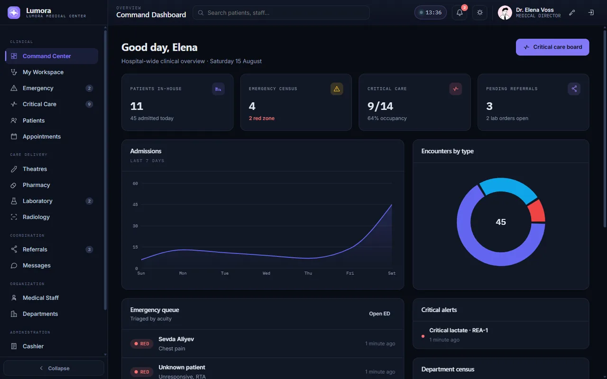Click the 13:36 clock status pill
The height and width of the screenshot is (379, 607).
(431, 13)
